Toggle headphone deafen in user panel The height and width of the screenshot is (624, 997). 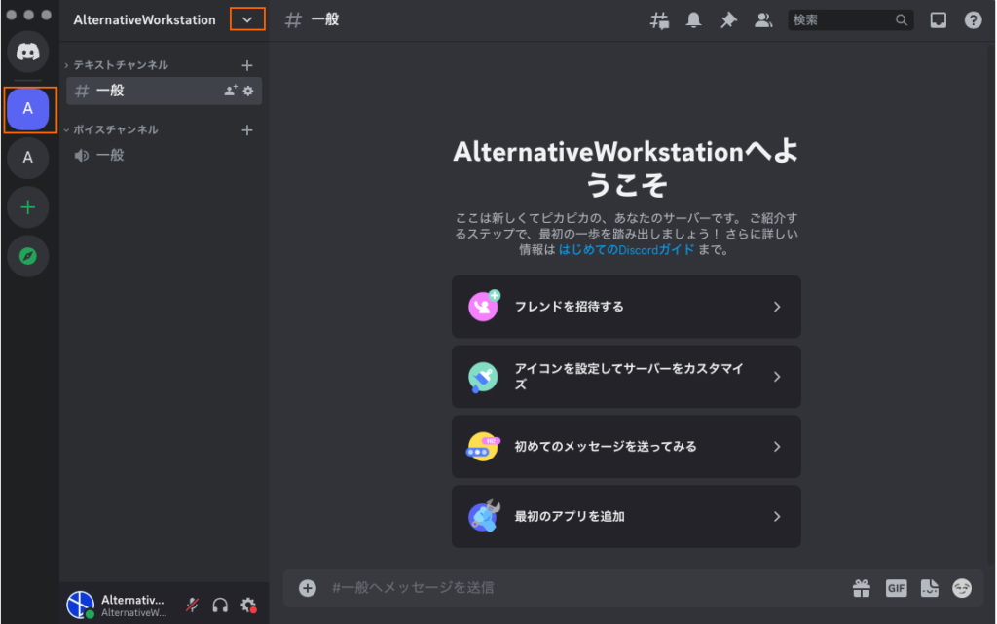tap(220, 605)
